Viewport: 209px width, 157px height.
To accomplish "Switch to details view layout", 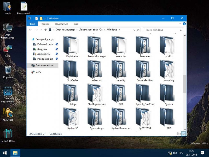I will (179, 134).
